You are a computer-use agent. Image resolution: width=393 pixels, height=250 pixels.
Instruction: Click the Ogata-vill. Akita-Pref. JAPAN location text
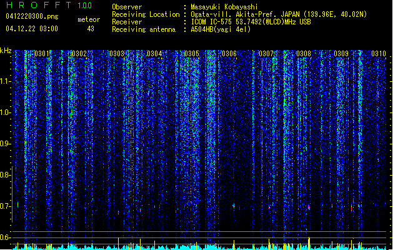279,14
